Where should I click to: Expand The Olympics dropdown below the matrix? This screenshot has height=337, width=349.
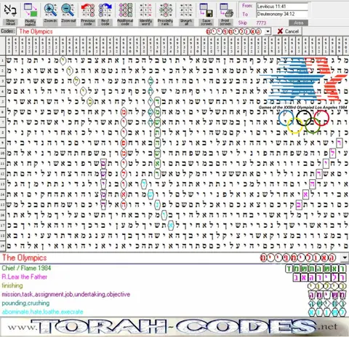[x=345, y=258]
